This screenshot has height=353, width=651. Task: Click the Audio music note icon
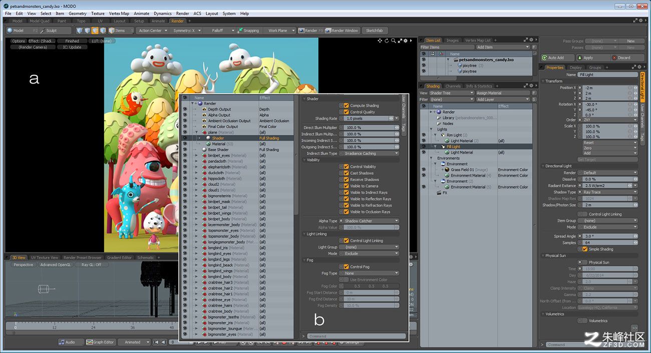coord(62,342)
